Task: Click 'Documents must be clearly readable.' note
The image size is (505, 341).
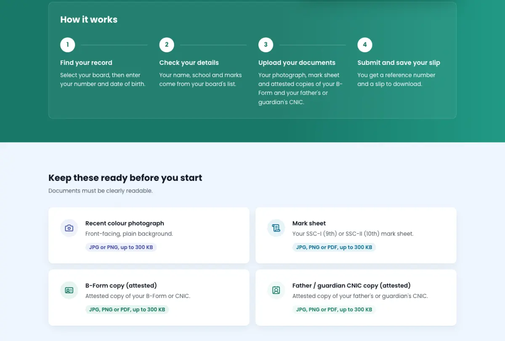Action: [100, 191]
